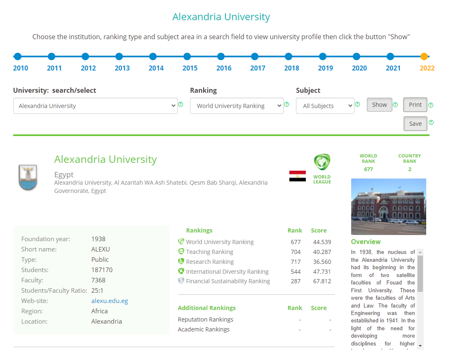
Task: Select year 2010 on the timeline
Action: 17,57
